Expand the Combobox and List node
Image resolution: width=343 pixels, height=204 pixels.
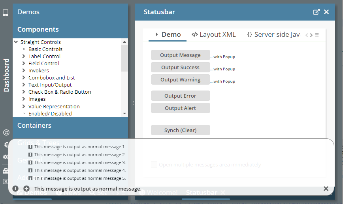(x=24, y=78)
